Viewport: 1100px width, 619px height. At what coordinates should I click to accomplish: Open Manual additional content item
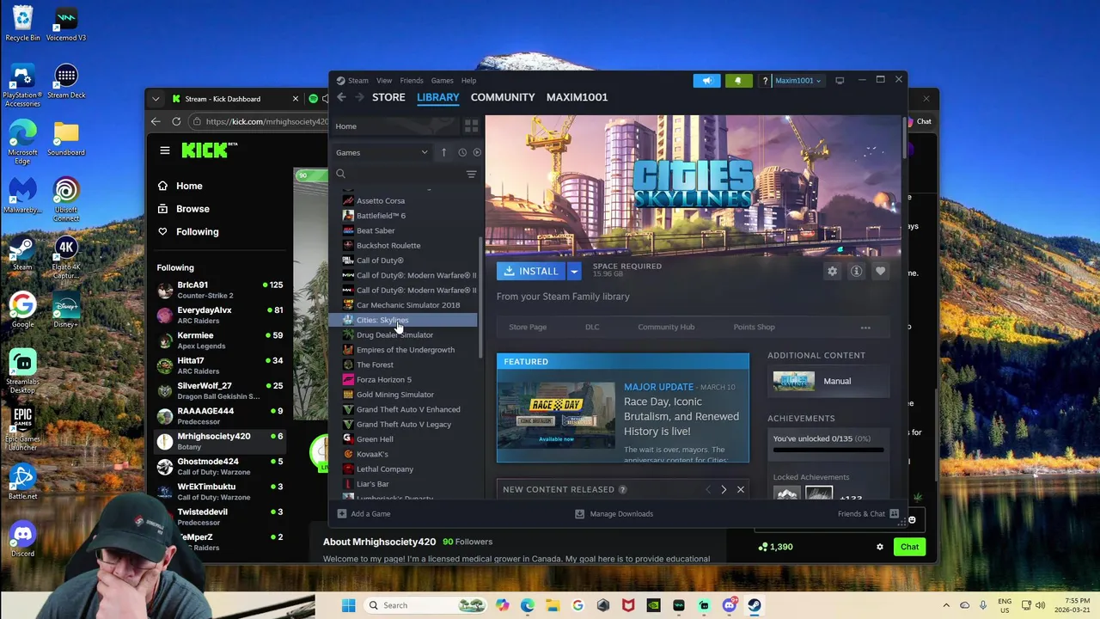828,381
